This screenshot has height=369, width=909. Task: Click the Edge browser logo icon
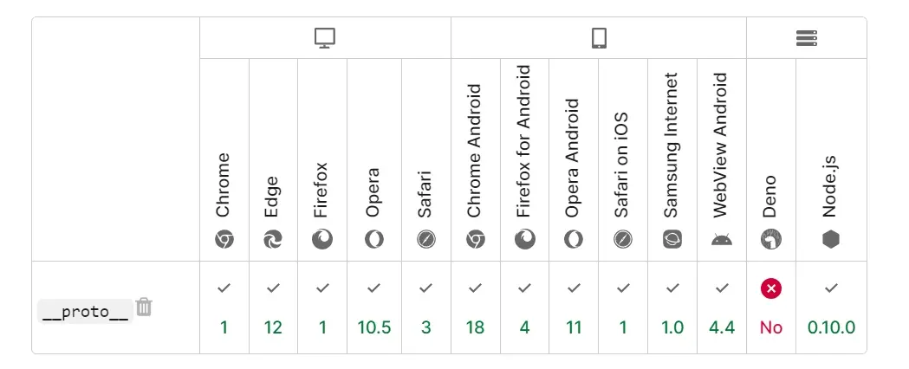tap(273, 239)
